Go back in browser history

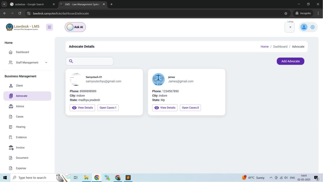[x=5, y=13]
